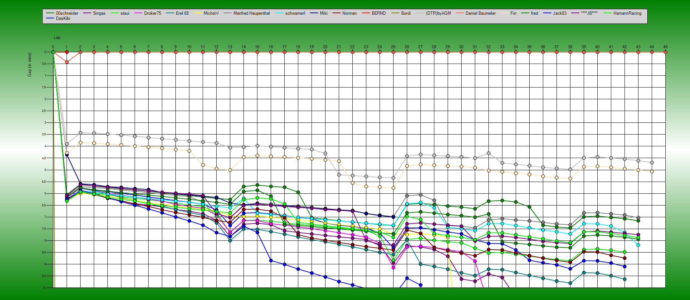The width and height of the screenshot is (690, 300).
Task: Click lap number 45 on the axis
Action: [x=665, y=47]
